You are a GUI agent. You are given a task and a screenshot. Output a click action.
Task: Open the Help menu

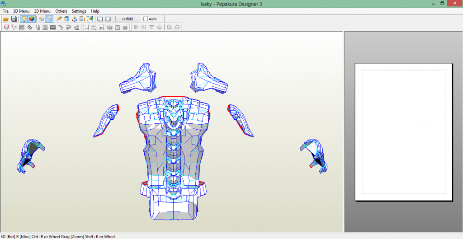click(95, 11)
